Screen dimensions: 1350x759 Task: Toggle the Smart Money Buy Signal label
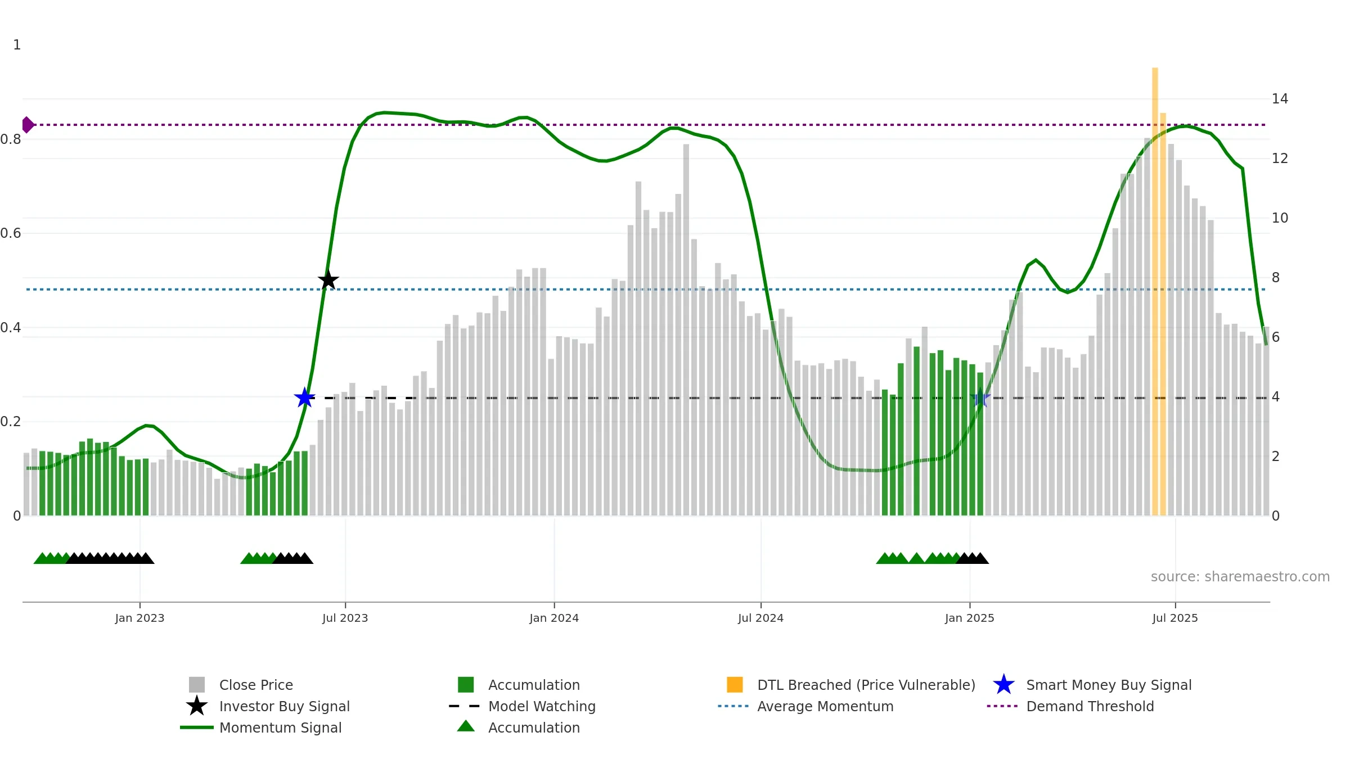tap(1109, 685)
